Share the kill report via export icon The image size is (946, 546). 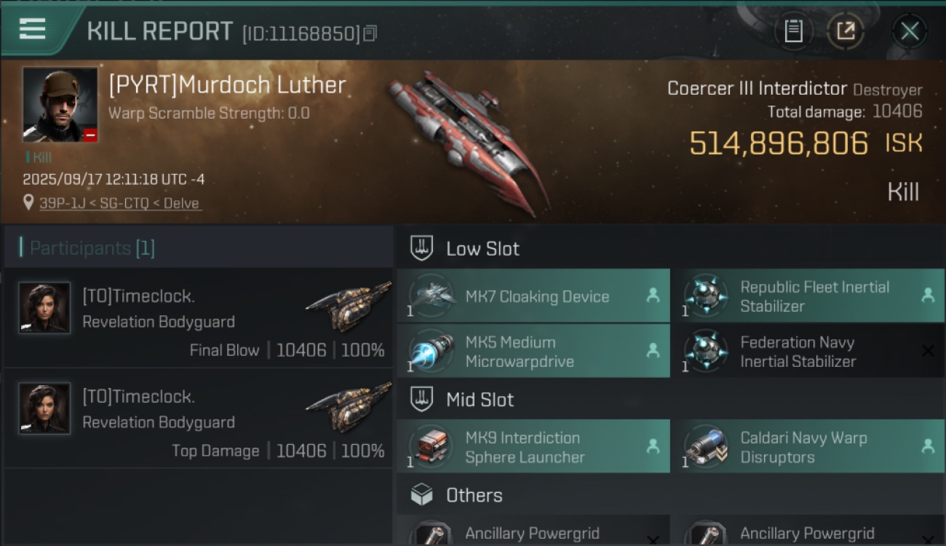[846, 31]
